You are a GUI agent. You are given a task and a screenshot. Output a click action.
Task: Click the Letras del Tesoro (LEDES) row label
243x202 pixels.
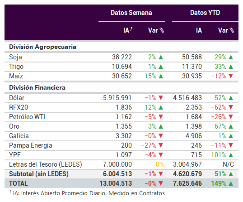click(46, 164)
